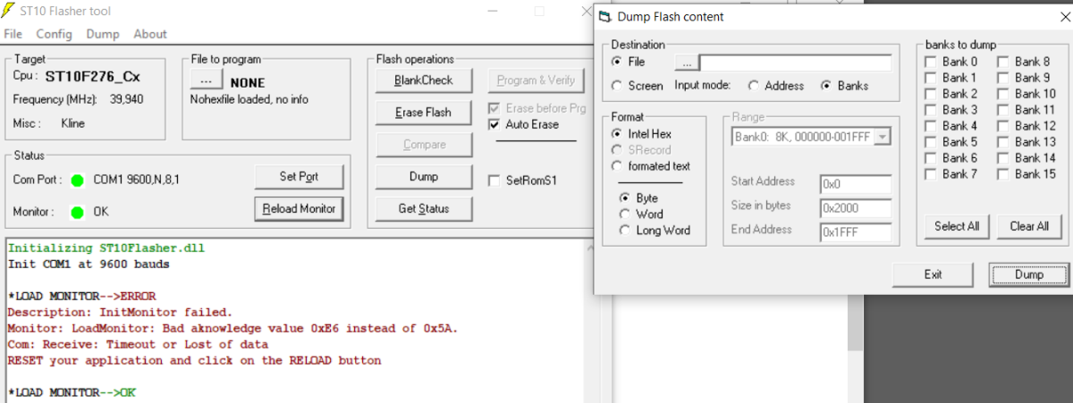Click the Dump button in Flash operations
The width and height of the screenshot is (1073, 403).
tap(424, 177)
